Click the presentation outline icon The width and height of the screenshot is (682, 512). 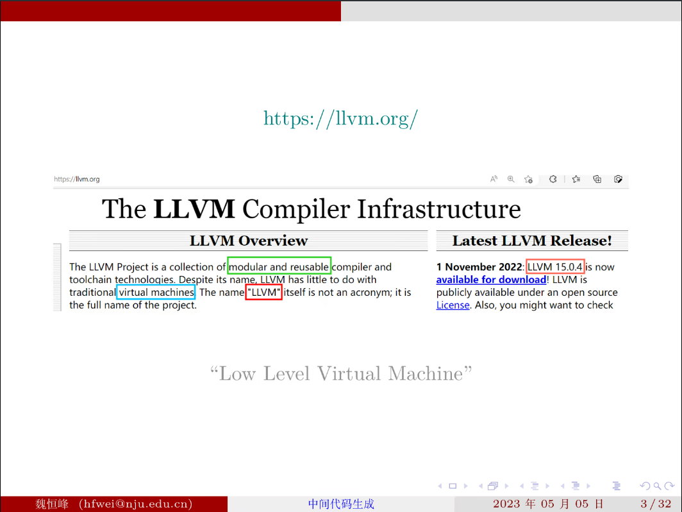click(617, 486)
